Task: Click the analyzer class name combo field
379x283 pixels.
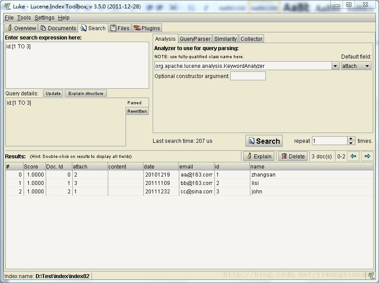Action: (x=243, y=66)
